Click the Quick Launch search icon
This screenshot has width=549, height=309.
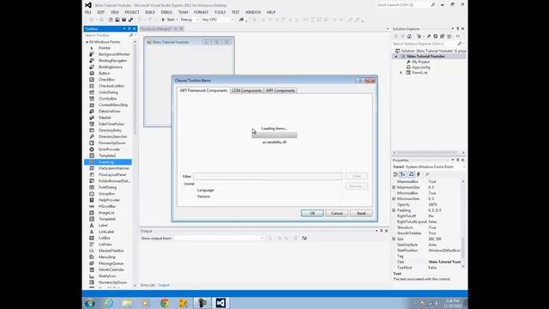(x=432, y=5)
